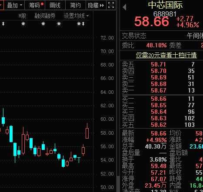Click the back arrow left of 中芯国际
The height and width of the screenshot is (192, 203).
pyautogui.click(x=124, y=7)
